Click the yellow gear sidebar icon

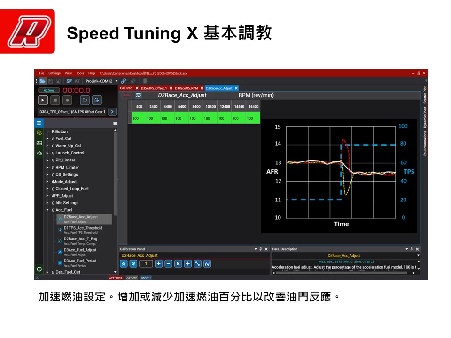[39, 132]
